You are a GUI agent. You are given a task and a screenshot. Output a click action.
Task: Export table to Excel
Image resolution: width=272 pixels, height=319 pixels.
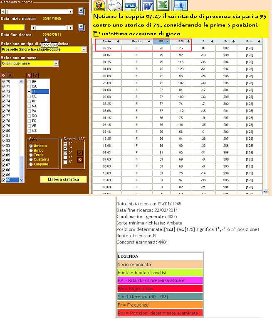tap(164, 5)
